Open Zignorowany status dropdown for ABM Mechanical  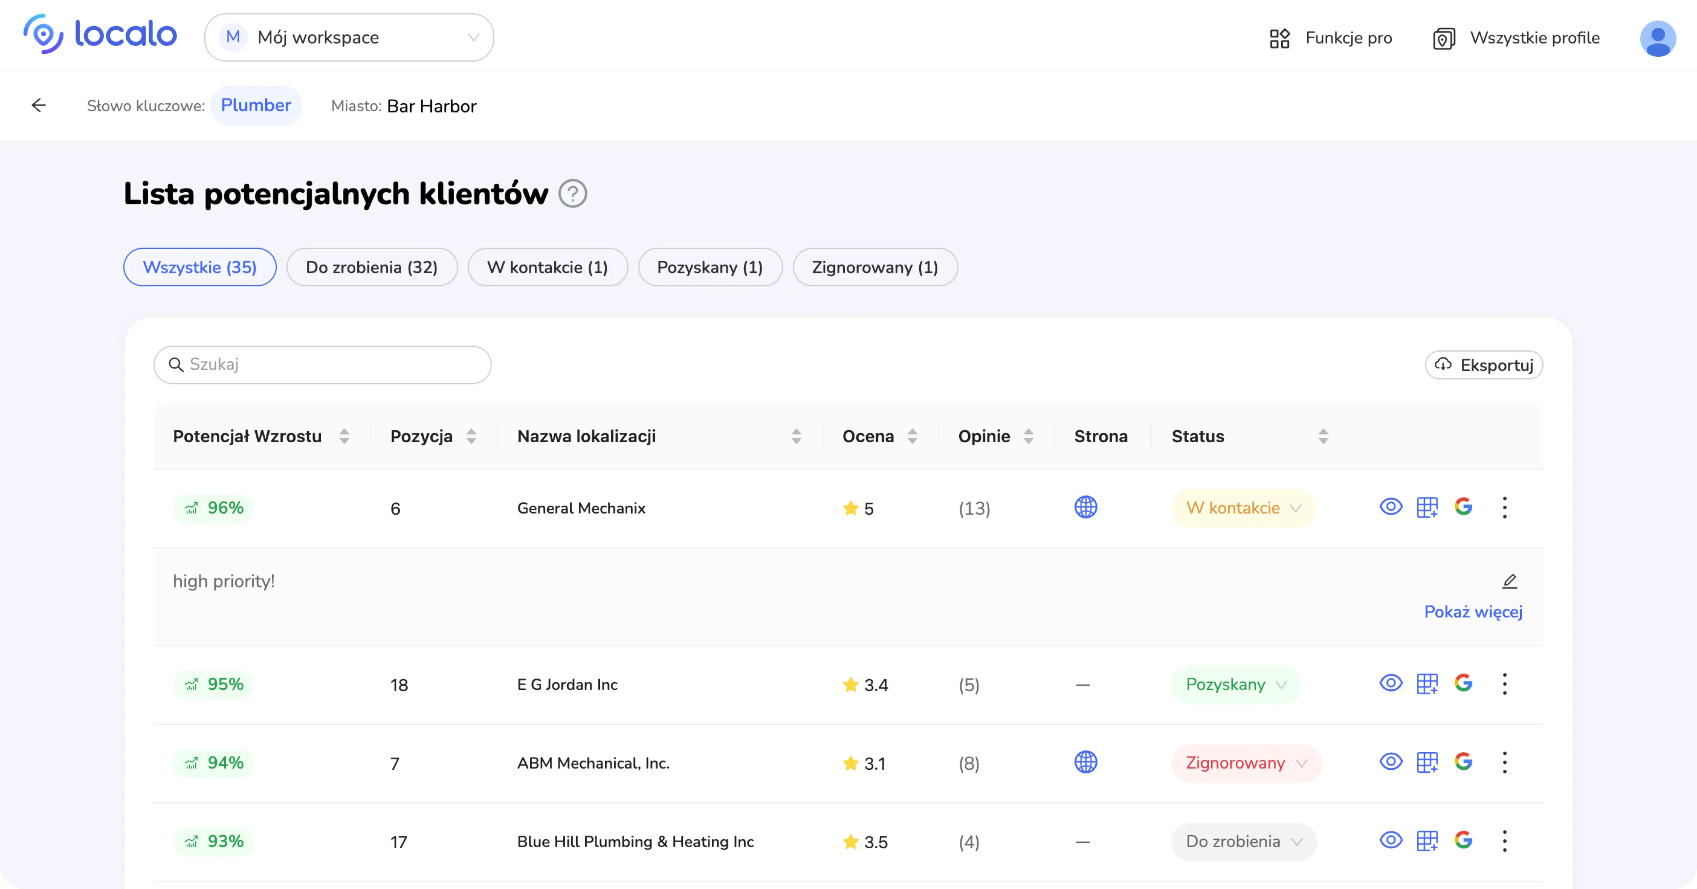(x=1246, y=763)
